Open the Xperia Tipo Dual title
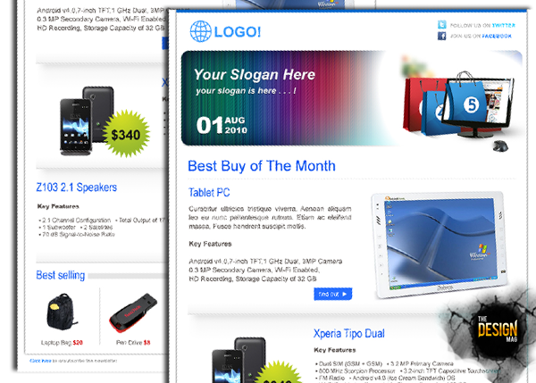 348,334
